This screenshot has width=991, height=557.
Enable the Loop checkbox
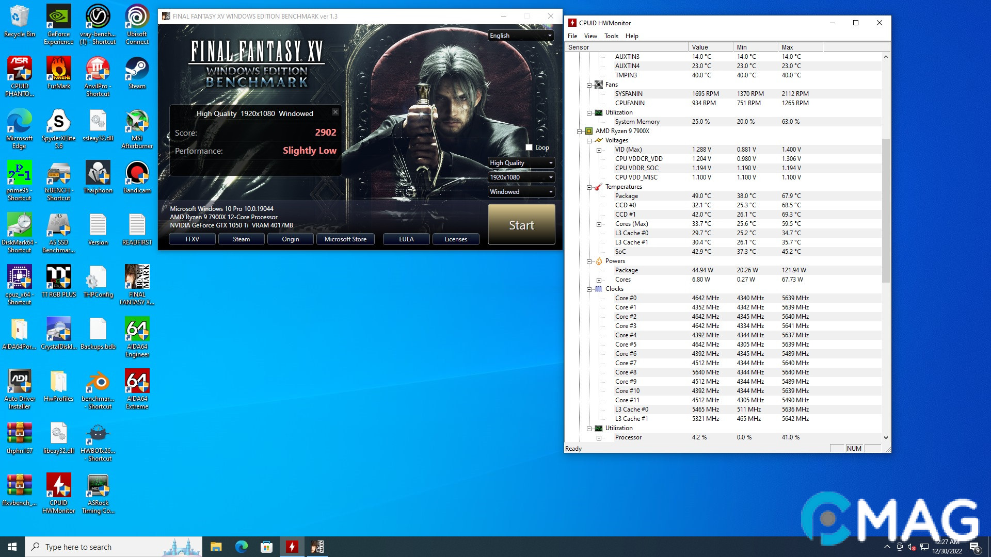529,148
